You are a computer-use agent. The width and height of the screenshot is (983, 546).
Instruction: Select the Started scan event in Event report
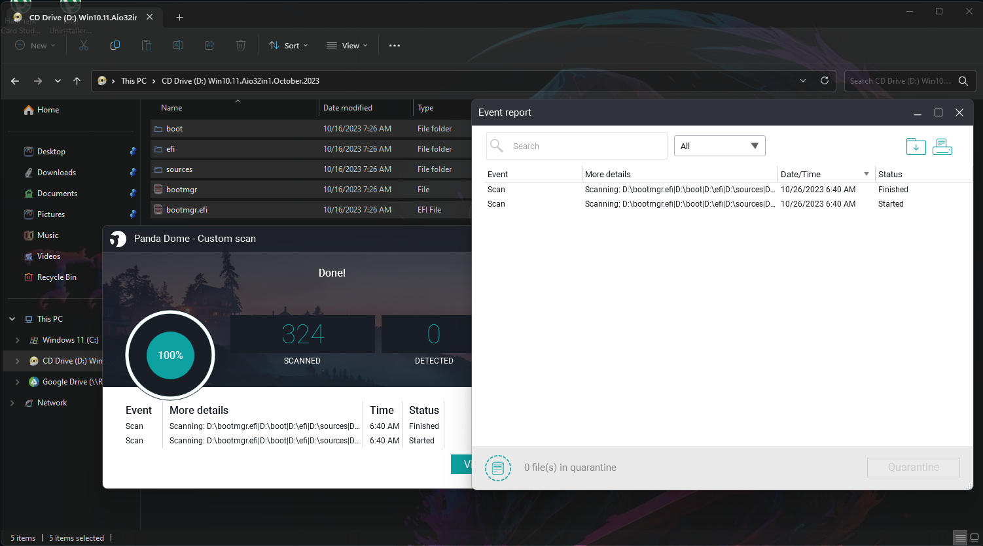pyautogui.click(x=728, y=204)
